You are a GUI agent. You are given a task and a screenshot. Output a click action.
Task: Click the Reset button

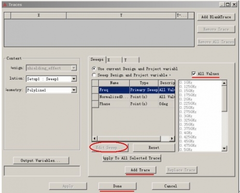pyautogui.click(x=154, y=148)
